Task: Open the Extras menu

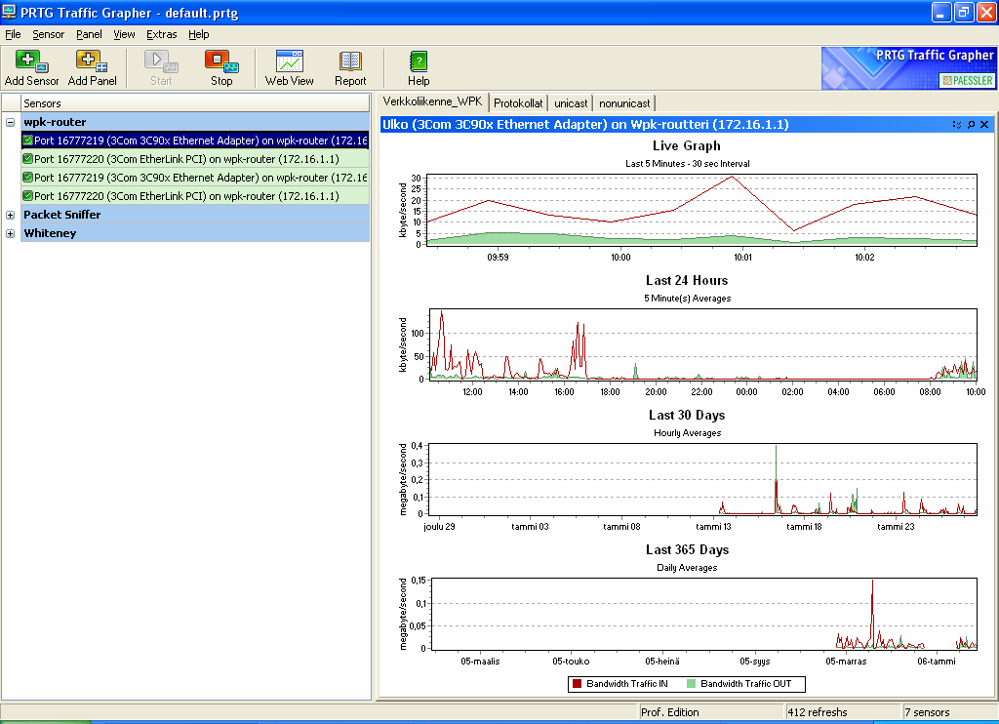Action: pos(162,34)
